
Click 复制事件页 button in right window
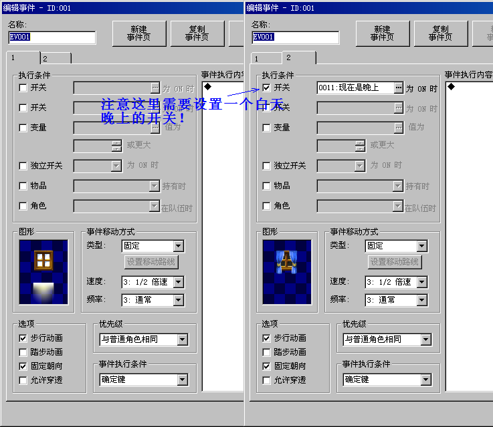[441, 33]
